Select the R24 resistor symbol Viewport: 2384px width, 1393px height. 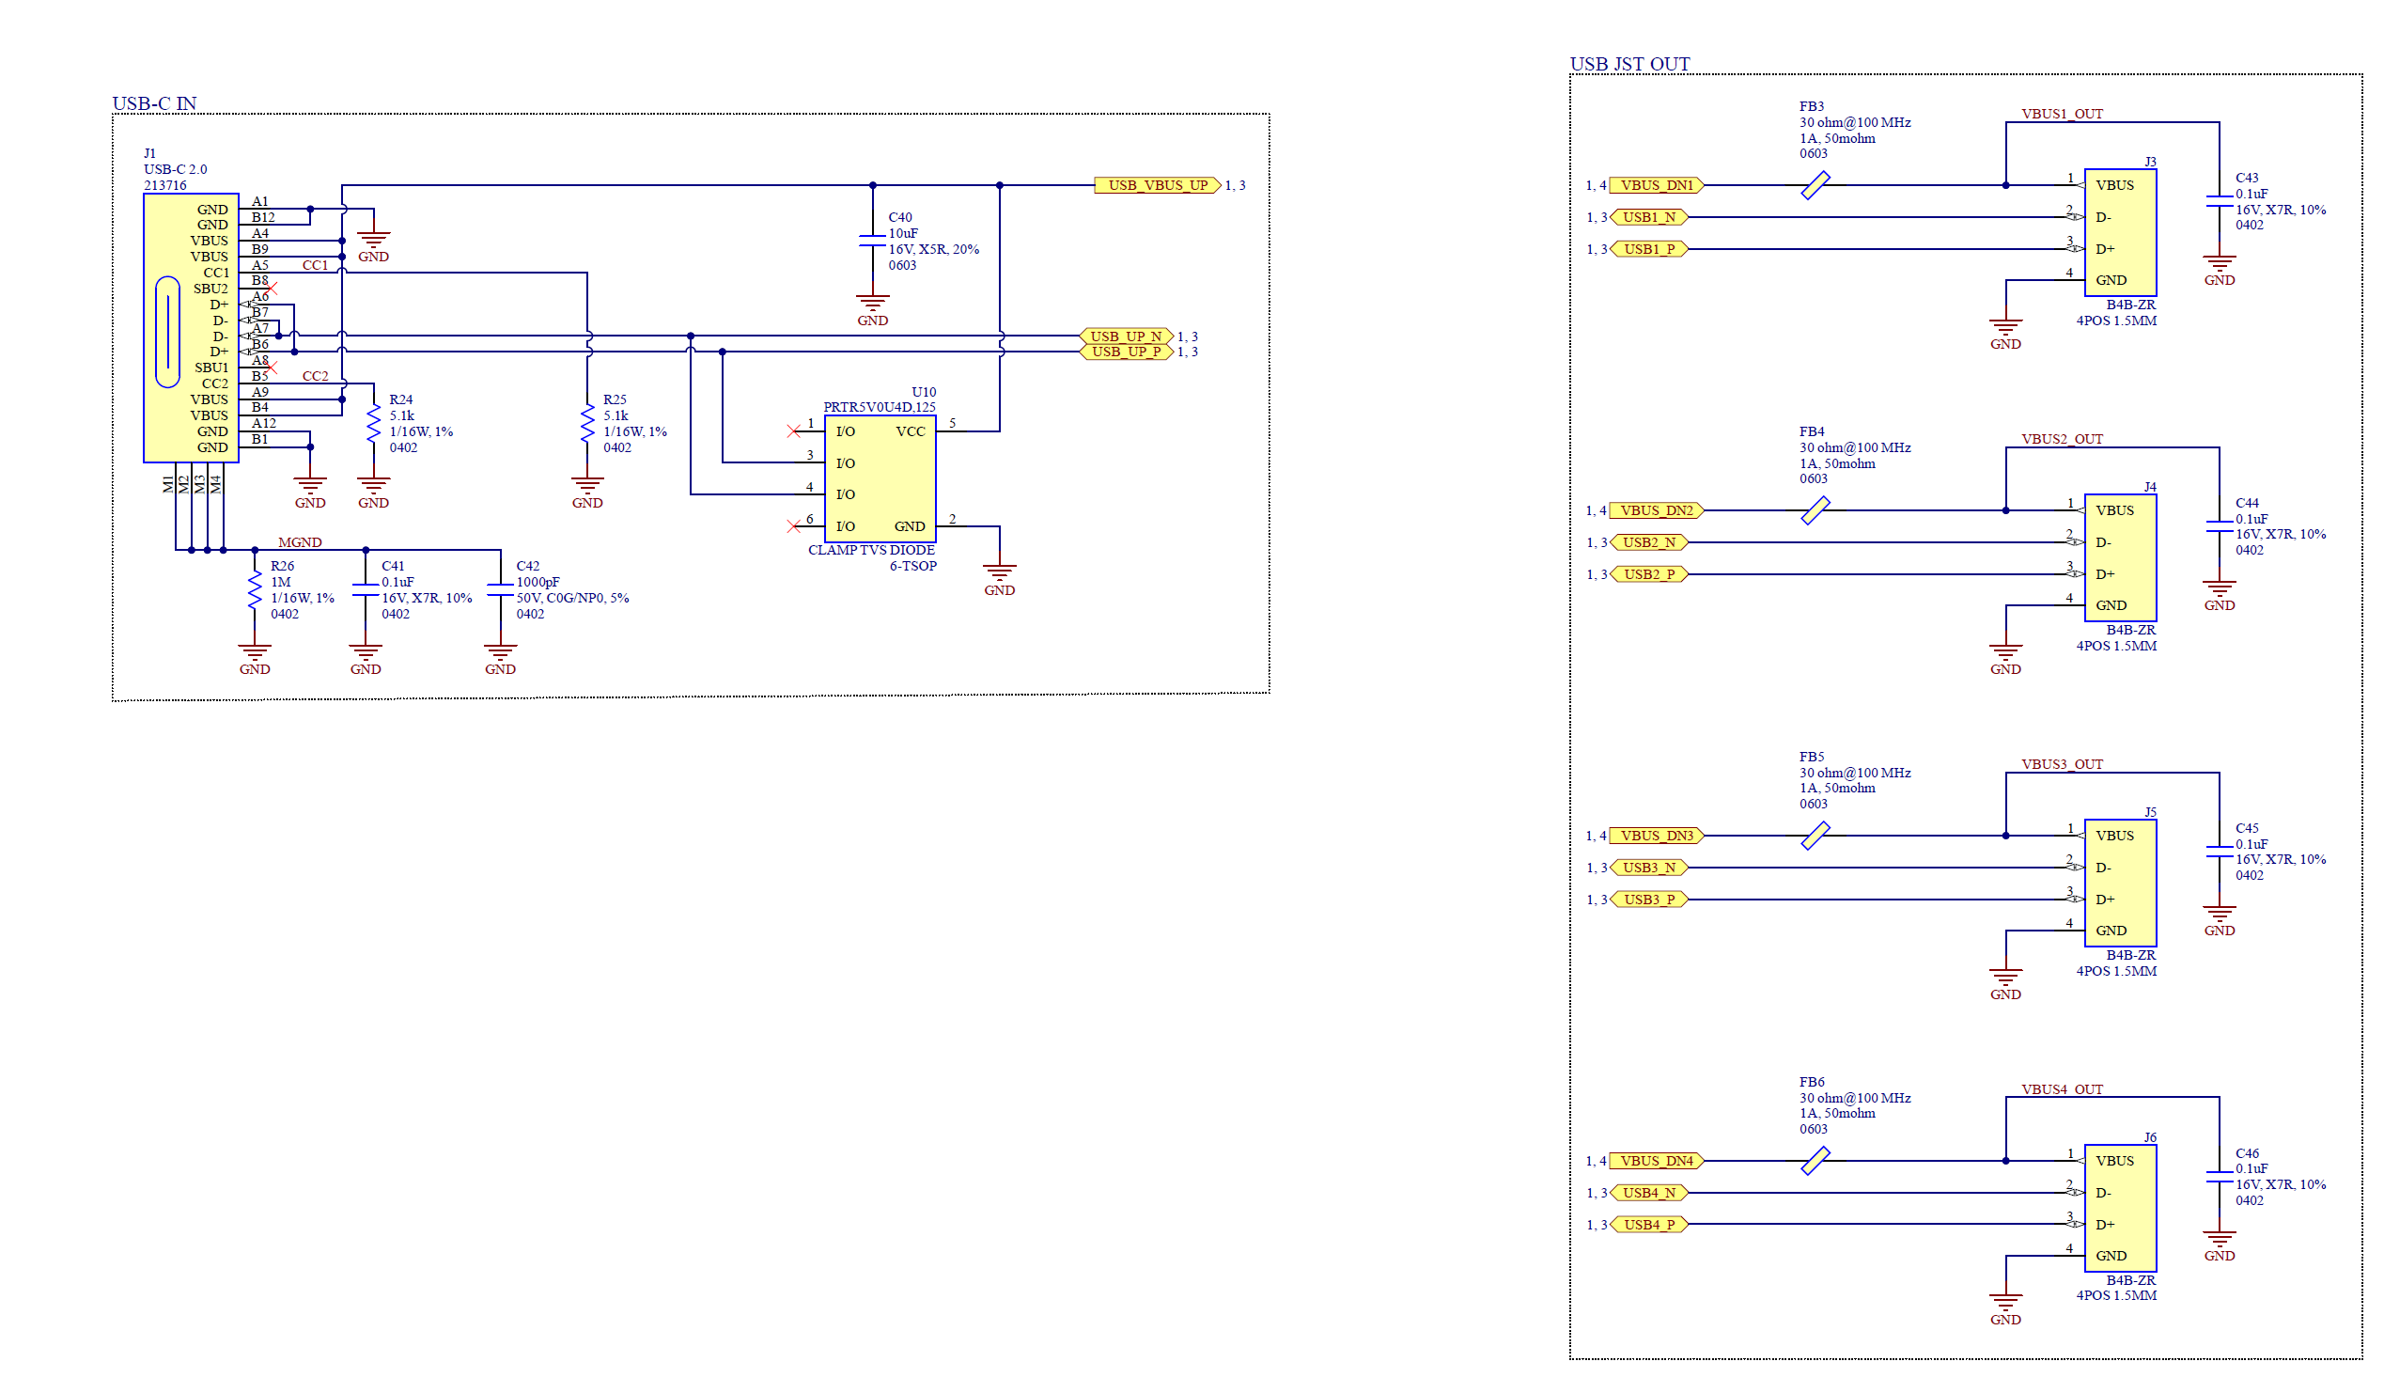click(374, 424)
